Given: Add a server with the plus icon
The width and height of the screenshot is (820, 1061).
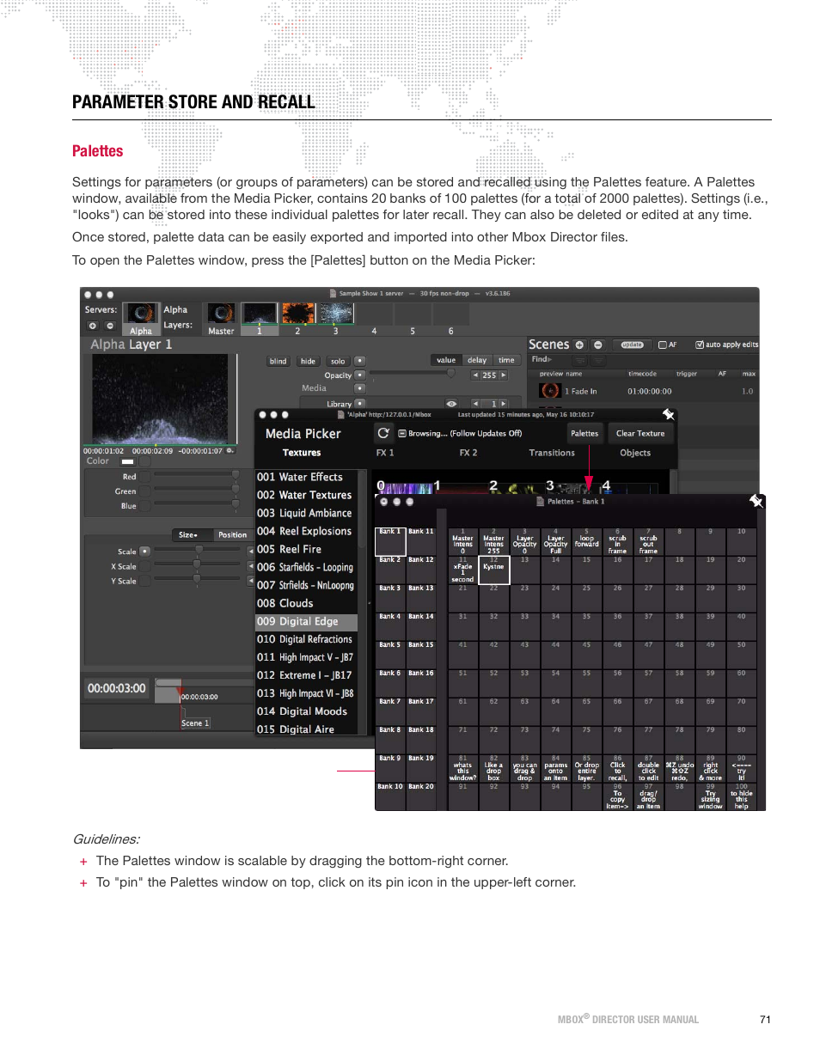Looking at the screenshot, I should tap(93, 326).
